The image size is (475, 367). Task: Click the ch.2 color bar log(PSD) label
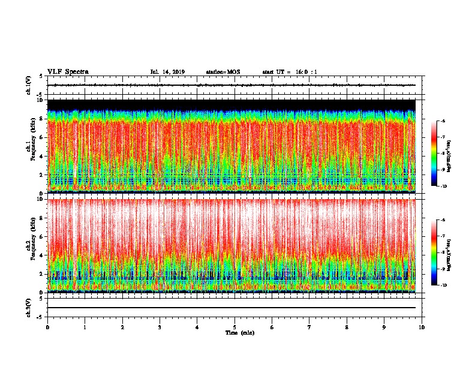click(449, 255)
